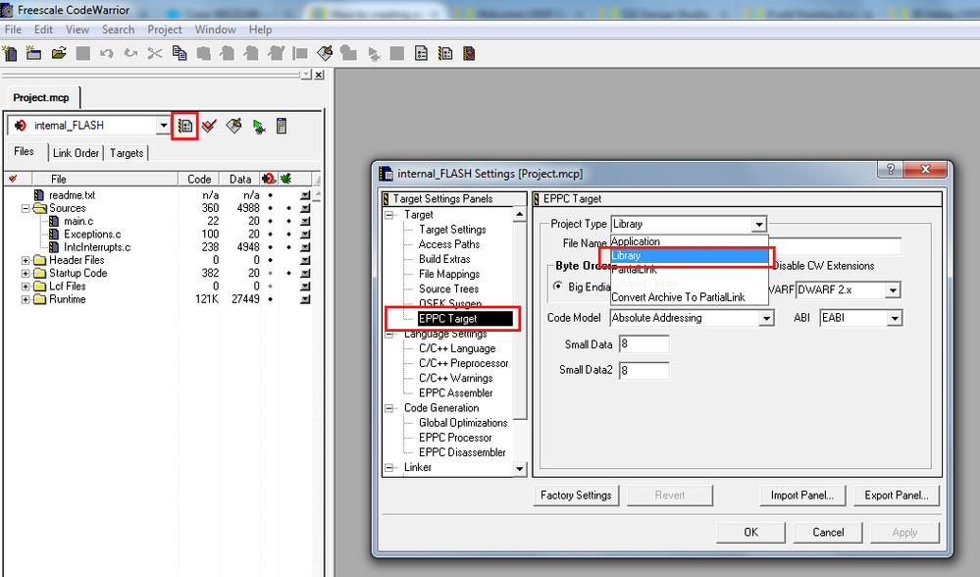The width and height of the screenshot is (980, 577).
Task: Click the Make icon in project window
Action: pyautogui.click(x=233, y=127)
